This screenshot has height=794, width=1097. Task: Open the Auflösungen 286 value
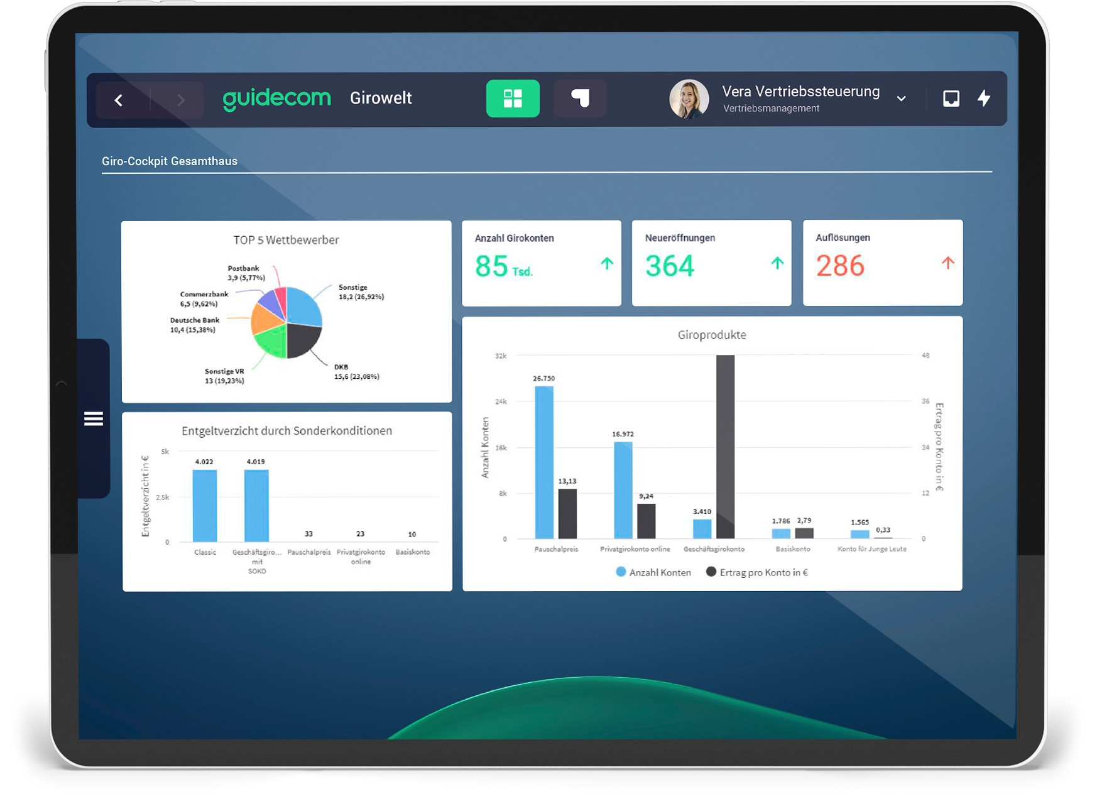pyautogui.click(x=840, y=266)
